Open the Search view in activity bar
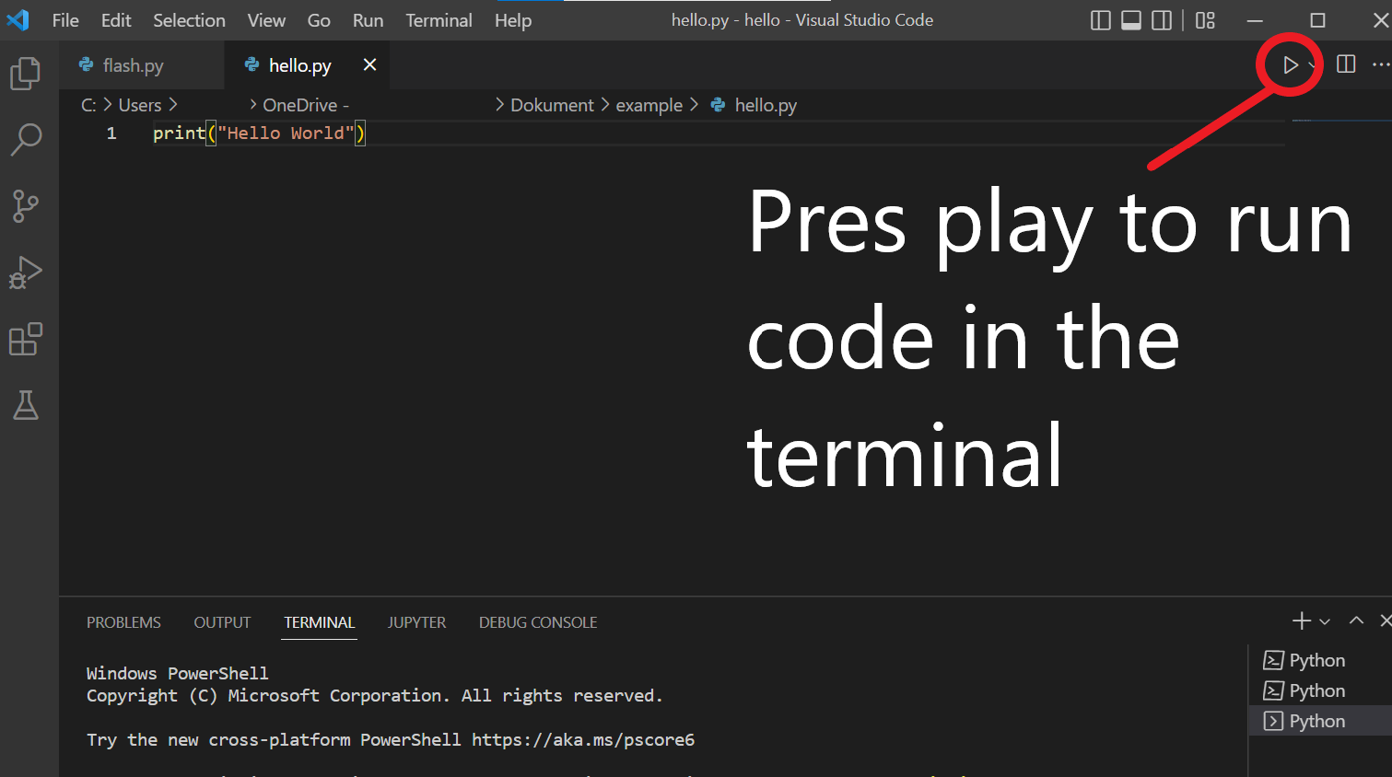This screenshot has height=777, width=1392. point(26,140)
